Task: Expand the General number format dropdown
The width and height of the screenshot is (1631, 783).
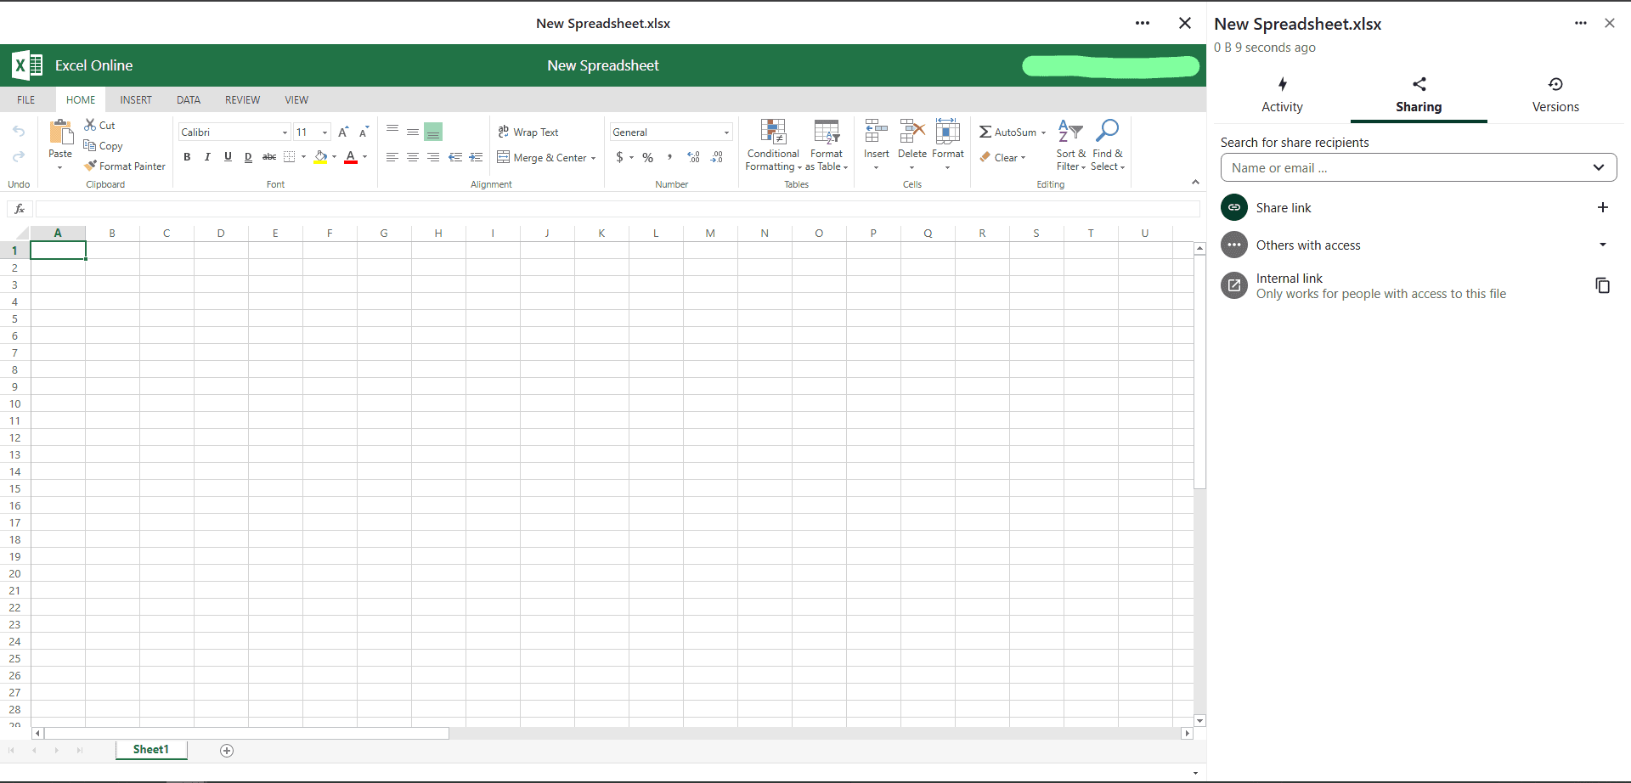Action: pyautogui.click(x=726, y=132)
